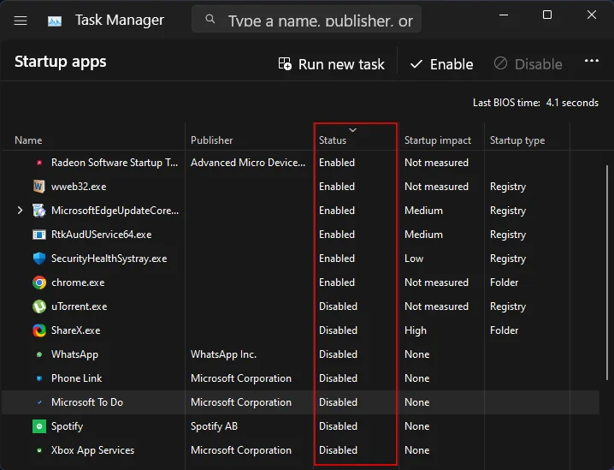Viewport: 614px width, 470px height.
Task: Click the Phone Link row icon
Action: pyautogui.click(x=39, y=378)
